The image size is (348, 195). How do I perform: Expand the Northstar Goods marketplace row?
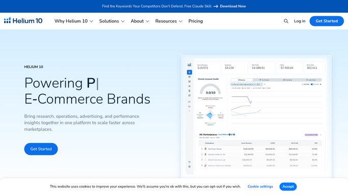tap(202, 149)
